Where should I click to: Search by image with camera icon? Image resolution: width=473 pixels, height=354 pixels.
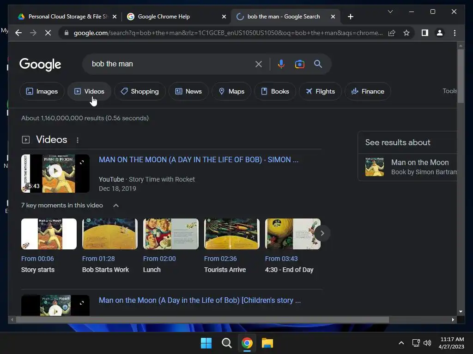[x=299, y=64]
